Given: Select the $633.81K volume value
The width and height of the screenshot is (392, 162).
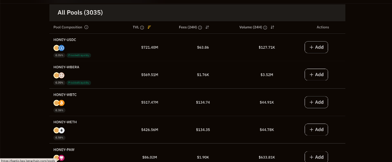Looking at the screenshot, I should [267, 157].
